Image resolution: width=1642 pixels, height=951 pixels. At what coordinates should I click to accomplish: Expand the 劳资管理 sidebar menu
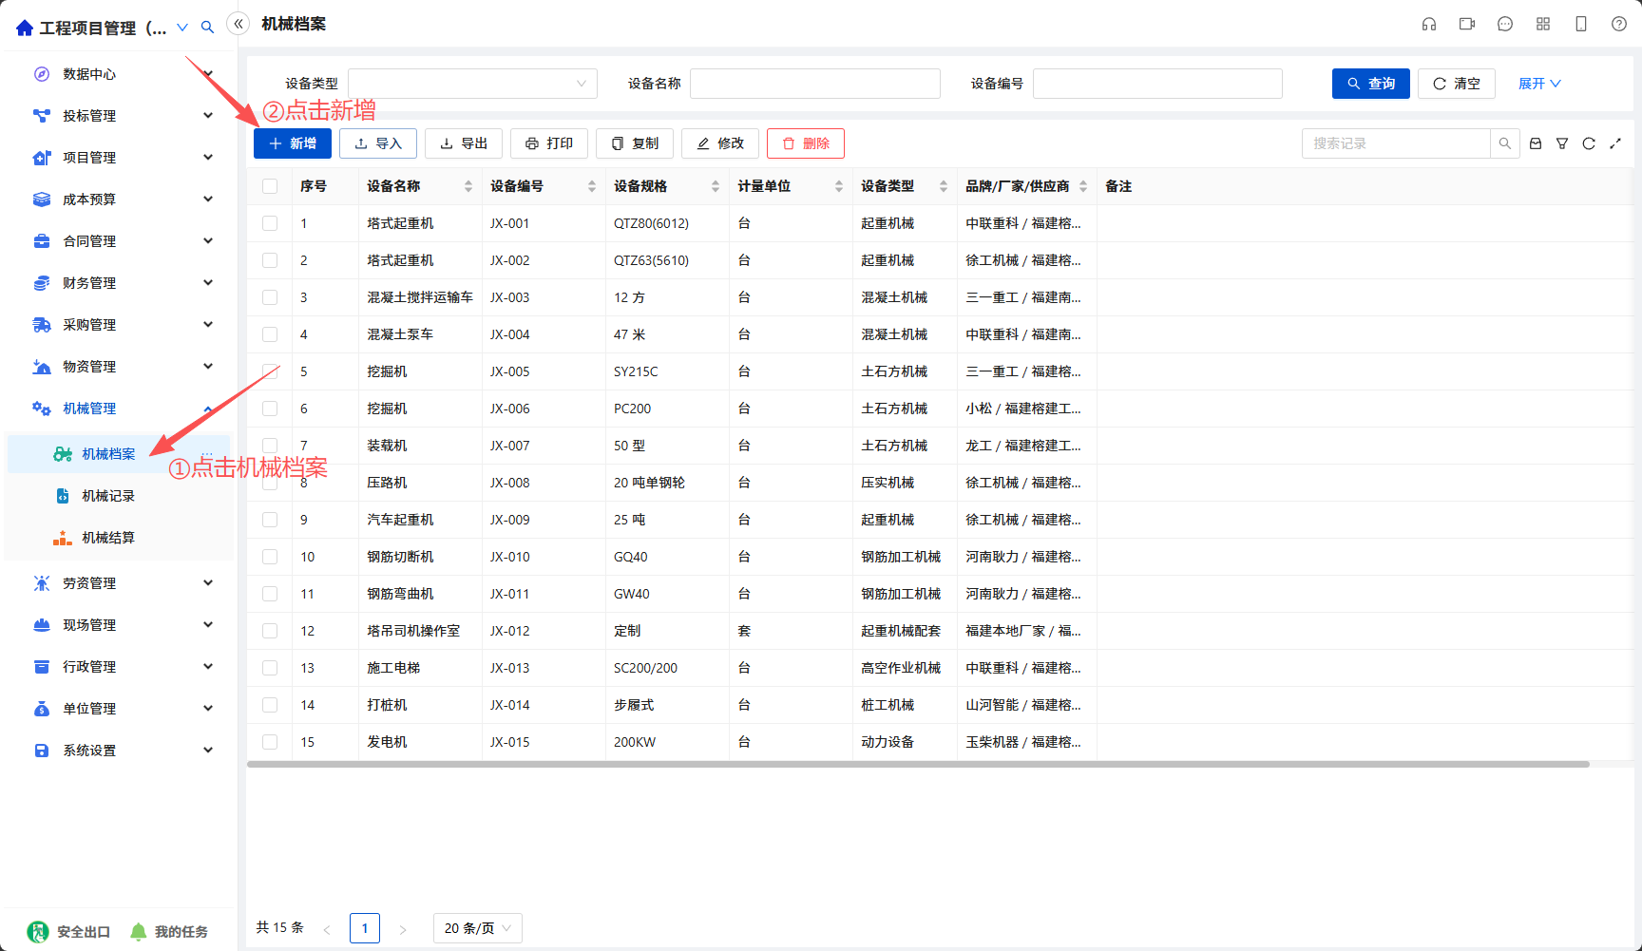(x=124, y=583)
